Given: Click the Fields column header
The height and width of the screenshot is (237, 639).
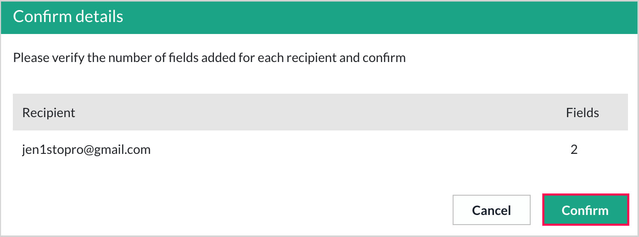Looking at the screenshot, I should pyautogui.click(x=582, y=113).
